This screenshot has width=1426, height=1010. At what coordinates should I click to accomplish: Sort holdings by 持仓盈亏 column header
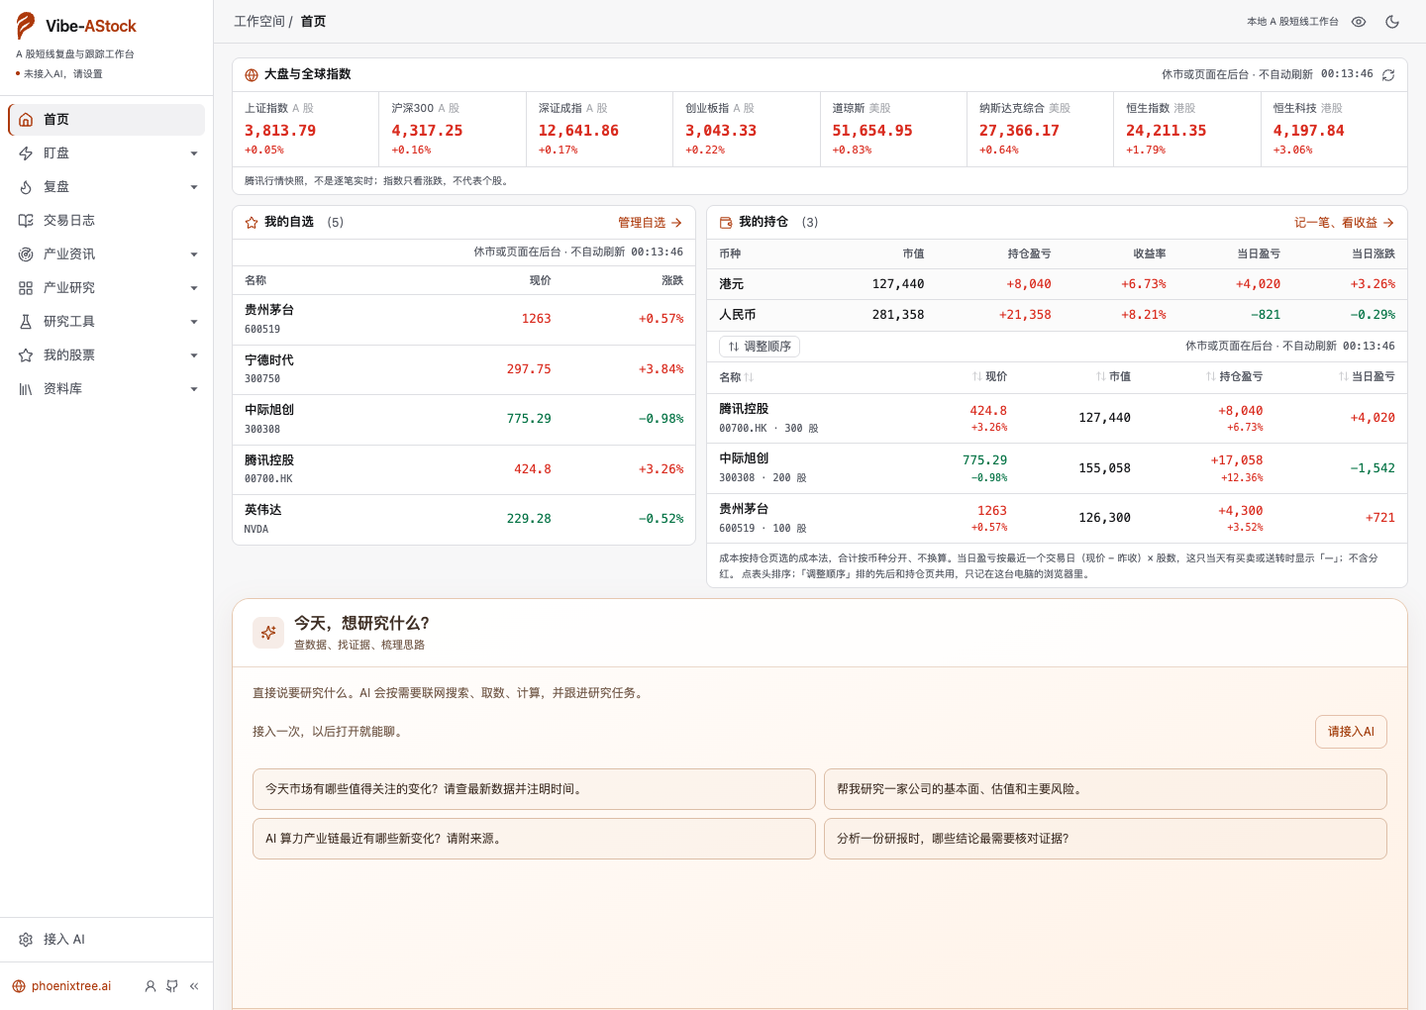point(1234,377)
